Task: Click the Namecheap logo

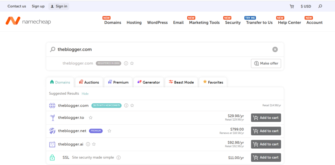Action: tap(28, 21)
